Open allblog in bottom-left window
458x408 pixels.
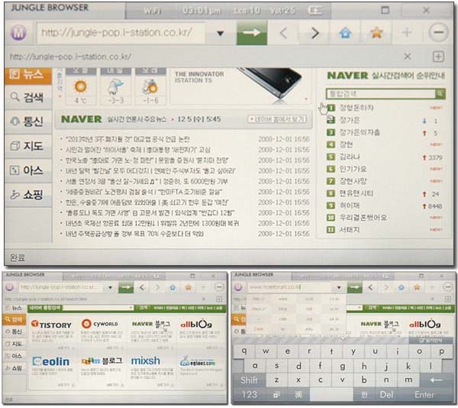(x=196, y=324)
